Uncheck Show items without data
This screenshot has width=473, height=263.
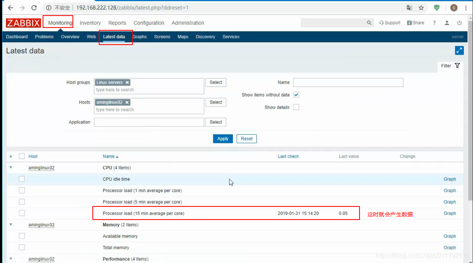296,95
